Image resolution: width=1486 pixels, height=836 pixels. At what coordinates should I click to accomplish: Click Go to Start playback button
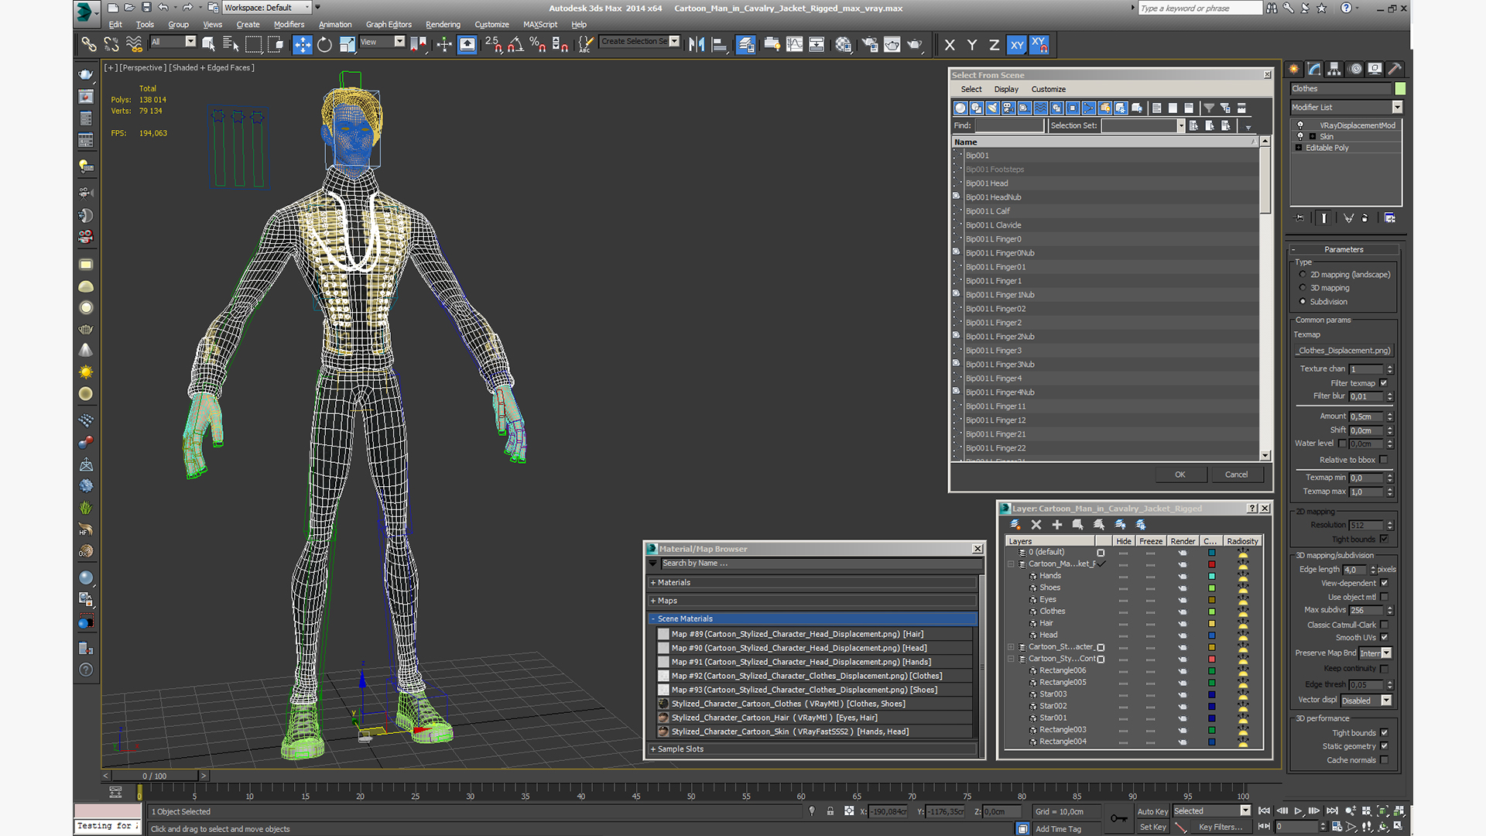(1264, 810)
